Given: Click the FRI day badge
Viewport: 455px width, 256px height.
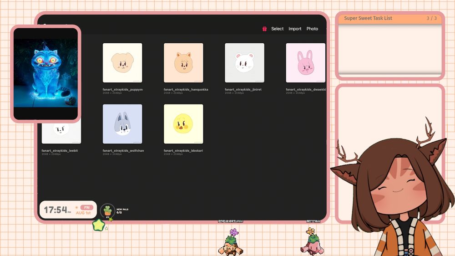Looking at the screenshot, I should point(87,207).
